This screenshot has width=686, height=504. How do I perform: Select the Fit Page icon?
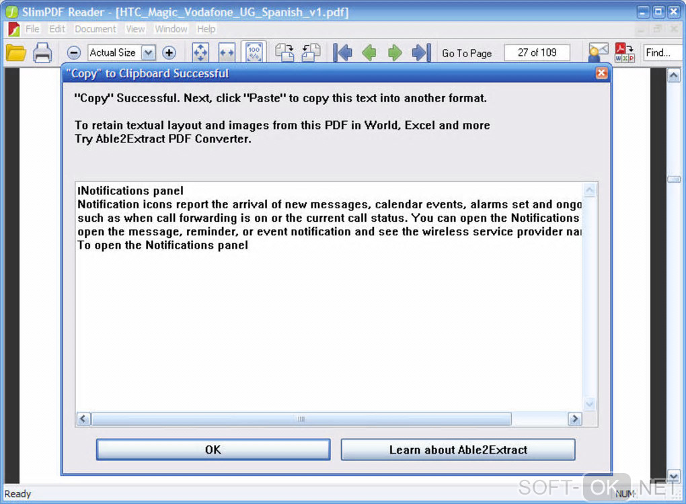click(x=200, y=52)
